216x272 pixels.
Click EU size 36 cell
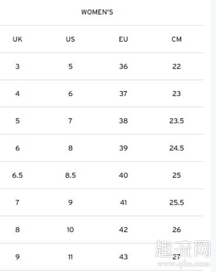tap(124, 66)
